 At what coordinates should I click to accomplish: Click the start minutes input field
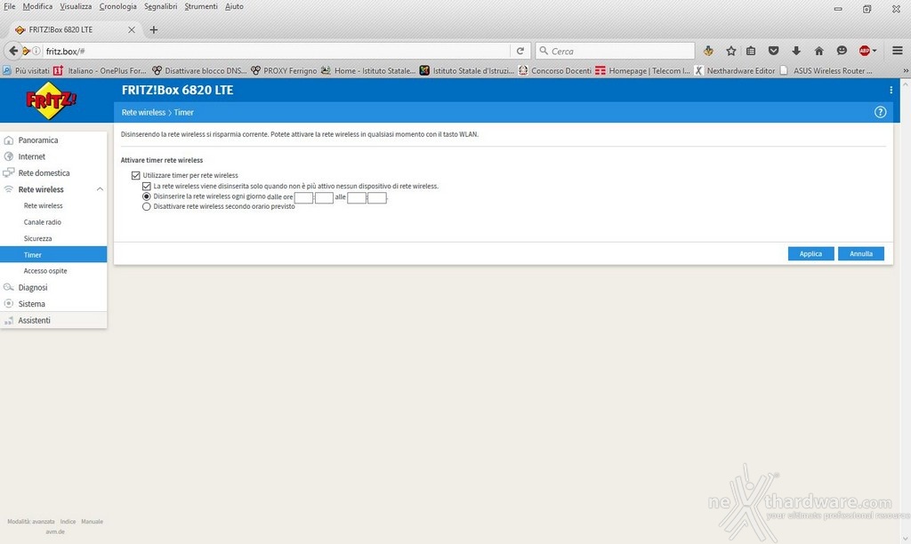click(324, 198)
